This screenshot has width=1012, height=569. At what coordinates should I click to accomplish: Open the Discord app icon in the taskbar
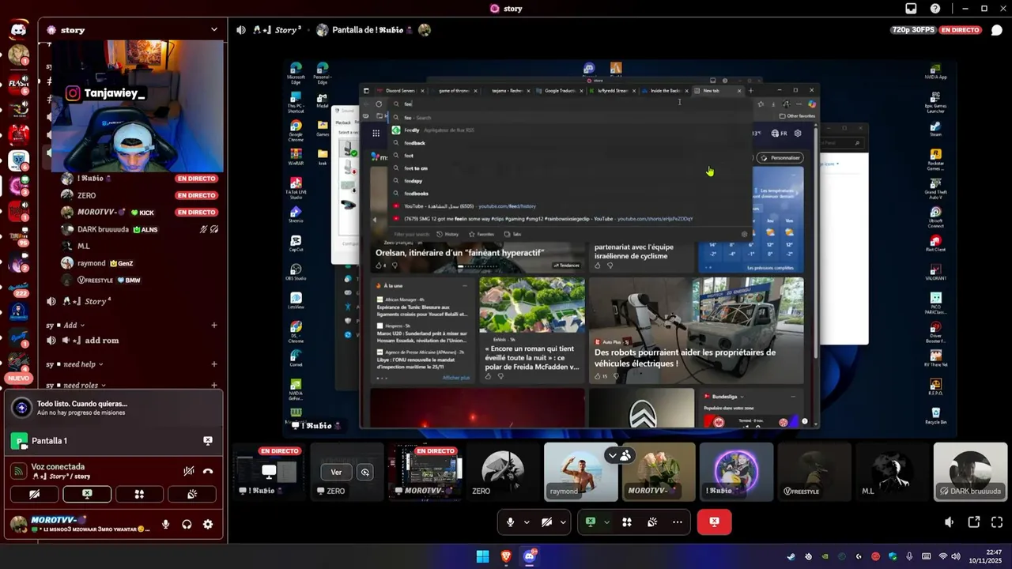(x=530, y=556)
